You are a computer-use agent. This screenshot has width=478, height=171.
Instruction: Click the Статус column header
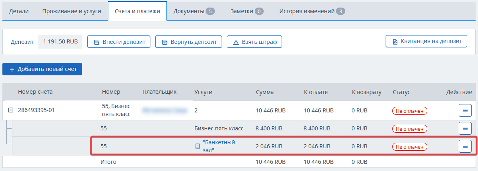tap(402, 92)
